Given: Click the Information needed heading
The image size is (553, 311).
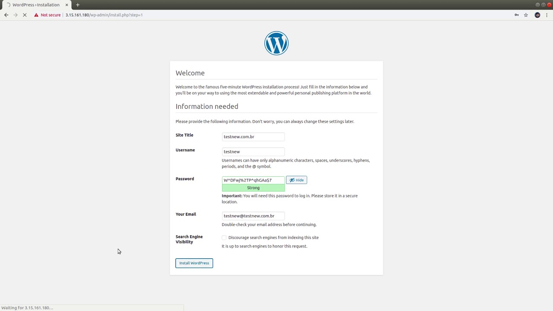Looking at the screenshot, I should (207, 106).
